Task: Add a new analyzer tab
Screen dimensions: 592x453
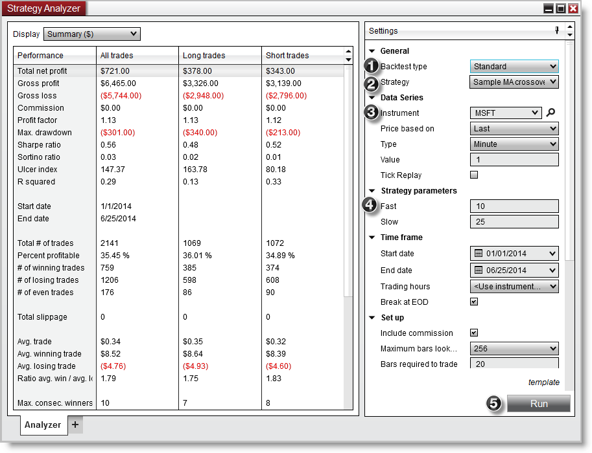Action: (75, 425)
